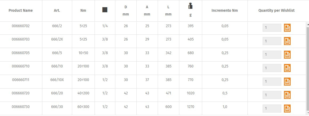This screenshot has width=309, height=116.
Task: Click the Product Name column header
Action: point(21,10)
